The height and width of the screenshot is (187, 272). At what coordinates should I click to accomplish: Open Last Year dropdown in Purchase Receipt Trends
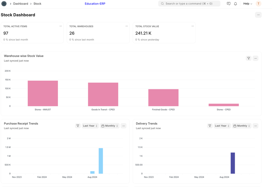[x=90, y=126]
